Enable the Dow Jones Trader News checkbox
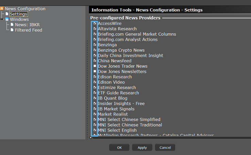Image resolution: width=251 pixels, height=155 pixels. point(95,66)
